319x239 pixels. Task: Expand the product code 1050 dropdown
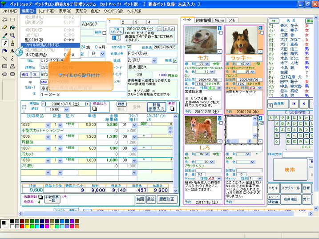tap(48, 160)
